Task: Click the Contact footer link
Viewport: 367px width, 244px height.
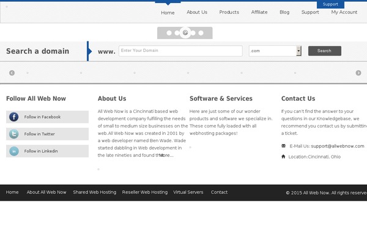Action: [x=219, y=192]
